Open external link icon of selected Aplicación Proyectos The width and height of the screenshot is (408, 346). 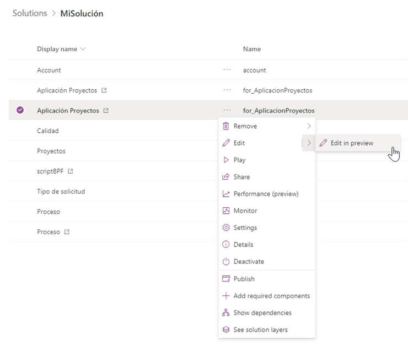(x=106, y=111)
